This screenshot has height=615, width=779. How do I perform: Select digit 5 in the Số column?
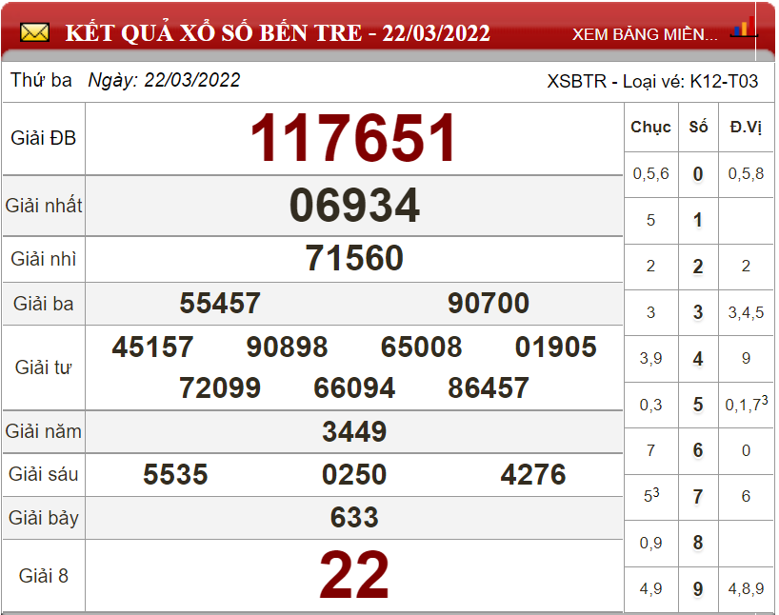click(x=698, y=406)
